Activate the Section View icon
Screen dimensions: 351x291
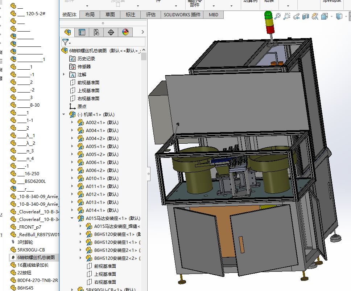(x=306, y=16)
